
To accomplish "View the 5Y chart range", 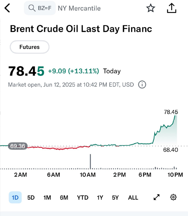I will pyautogui.click(x=115, y=197).
